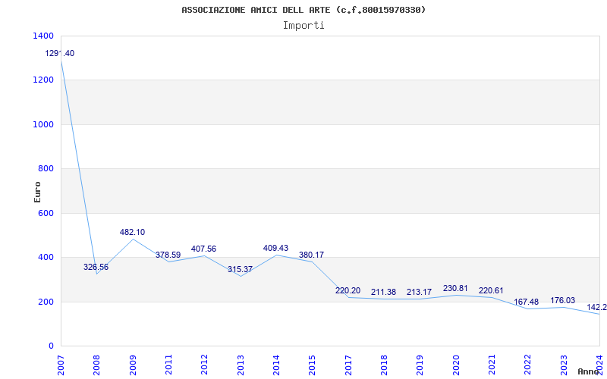Select the 220.61 data label
Screen dimensions: 607x379
point(491,290)
